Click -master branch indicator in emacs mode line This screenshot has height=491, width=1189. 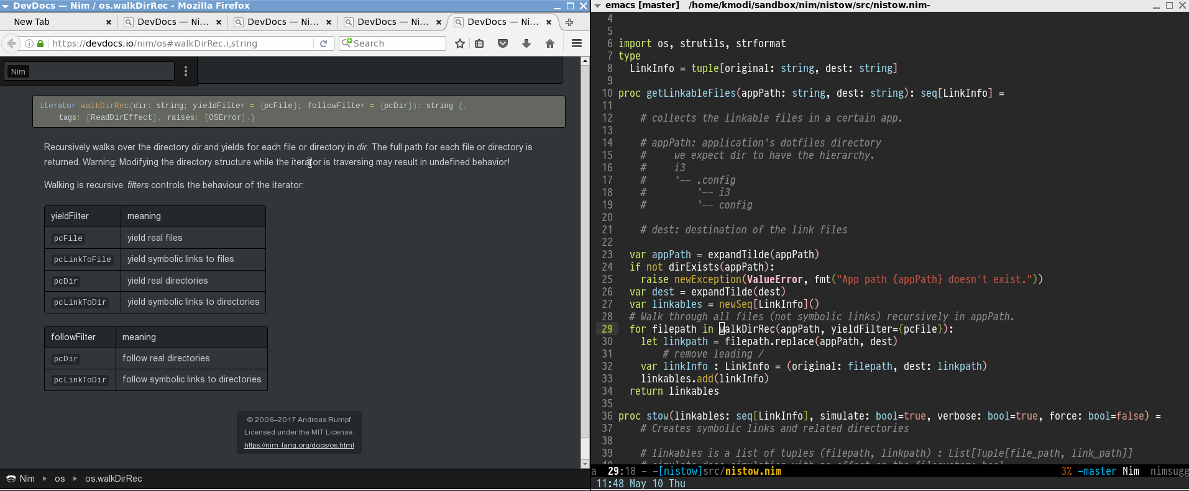click(x=1096, y=471)
